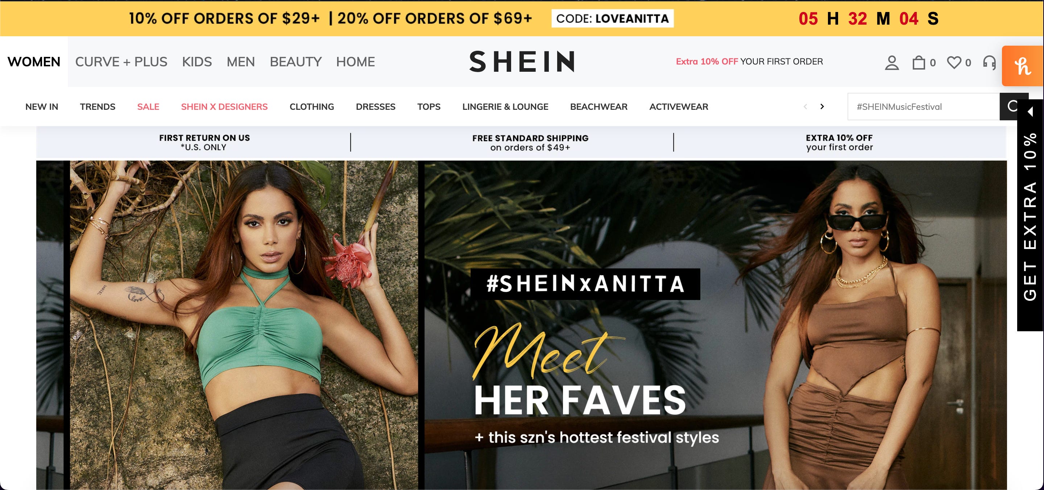Image resolution: width=1044 pixels, height=490 pixels.
Task: Collapse the Get Extra 10% side panel arrow
Action: 1030,112
